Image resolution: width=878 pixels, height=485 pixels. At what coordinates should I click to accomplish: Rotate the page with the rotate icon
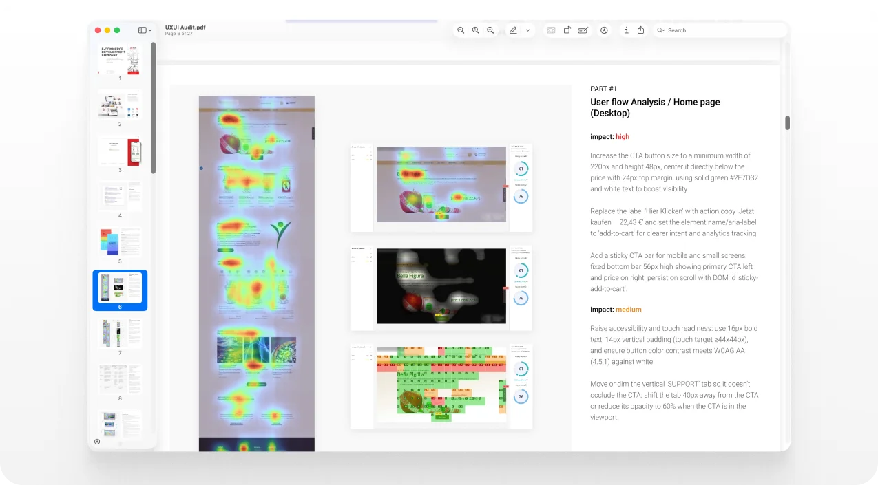567,30
